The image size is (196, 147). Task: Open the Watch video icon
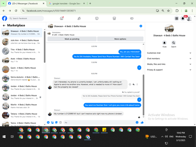[97, 18]
